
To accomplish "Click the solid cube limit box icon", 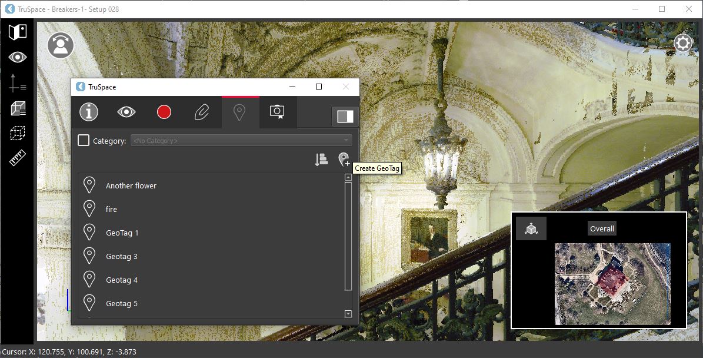I will click(18, 108).
